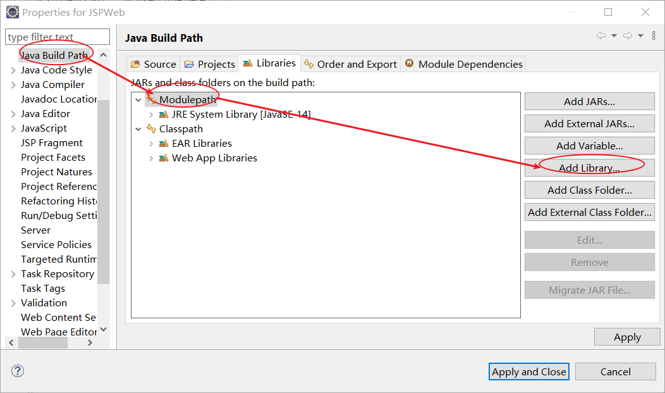Click the forward navigation arrow icon
The height and width of the screenshot is (393, 665).
click(627, 36)
